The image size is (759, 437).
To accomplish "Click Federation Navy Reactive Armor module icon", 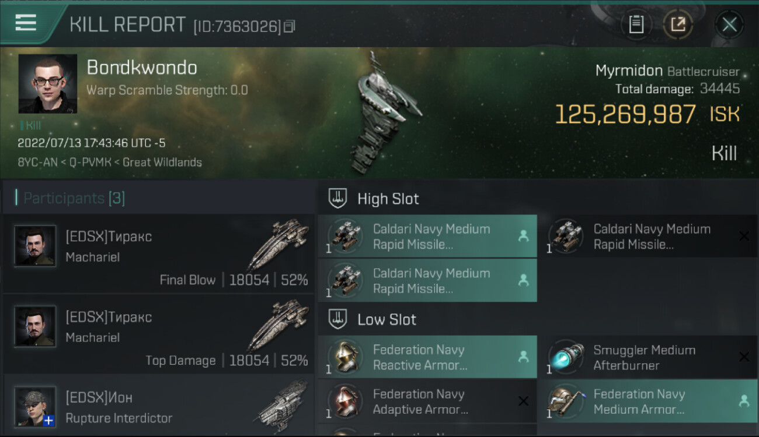I will click(x=344, y=357).
